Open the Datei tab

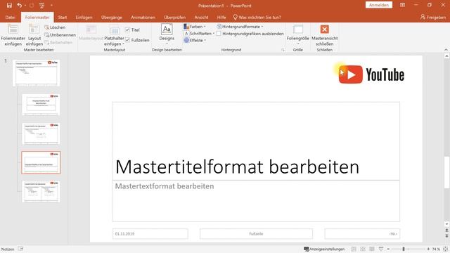click(x=10, y=17)
